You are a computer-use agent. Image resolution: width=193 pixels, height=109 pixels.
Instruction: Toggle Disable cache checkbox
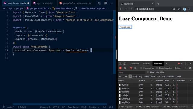pyautogui.click(x=157, y=68)
